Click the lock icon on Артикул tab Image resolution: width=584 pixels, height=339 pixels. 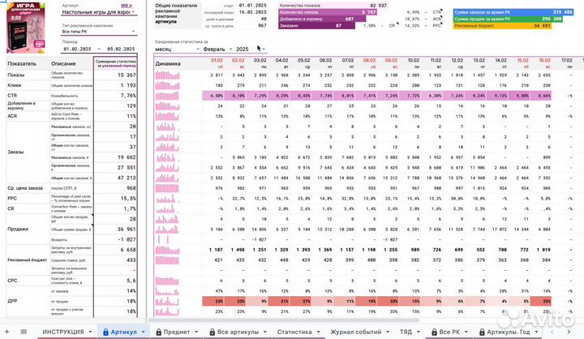[105, 332]
